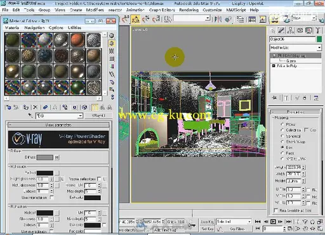Select the Box mapping radio button
The width and height of the screenshot is (325, 235).
(x=282, y=147)
